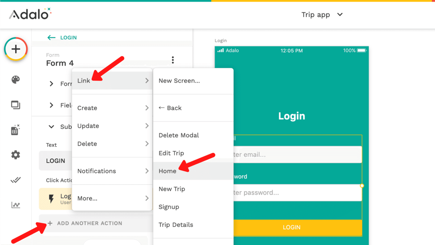Choose New Trip screen
Image resolution: width=435 pixels, height=245 pixels.
click(x=193, y=189)
